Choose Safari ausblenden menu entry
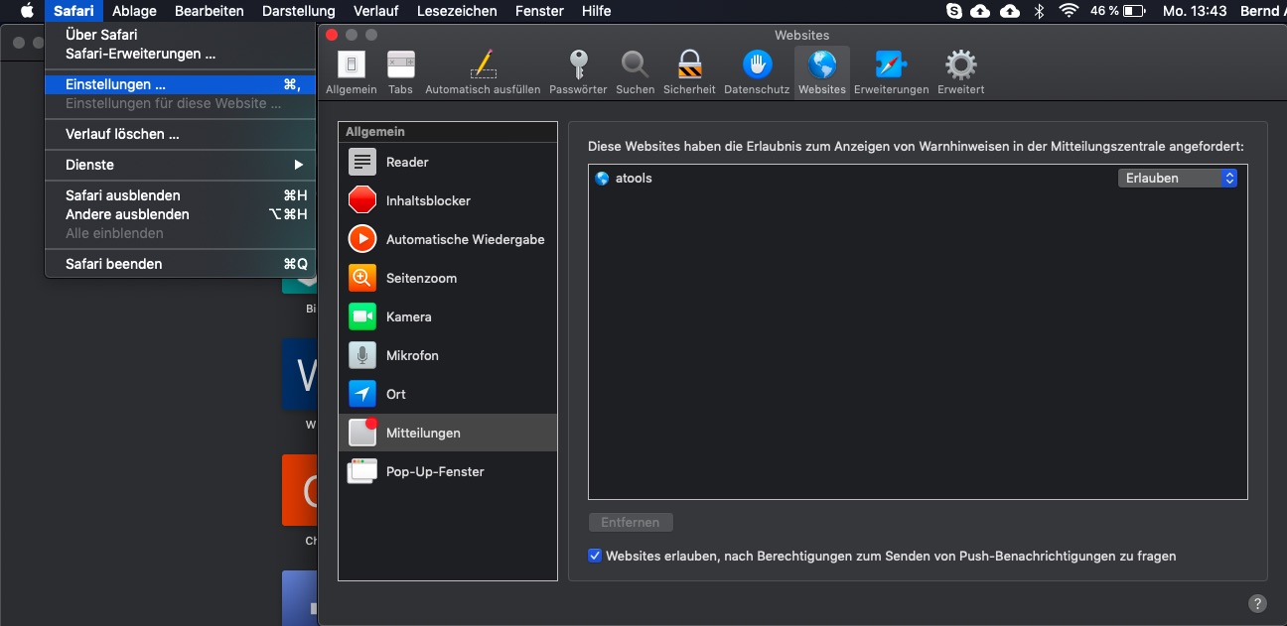 (x=180, y=195)
